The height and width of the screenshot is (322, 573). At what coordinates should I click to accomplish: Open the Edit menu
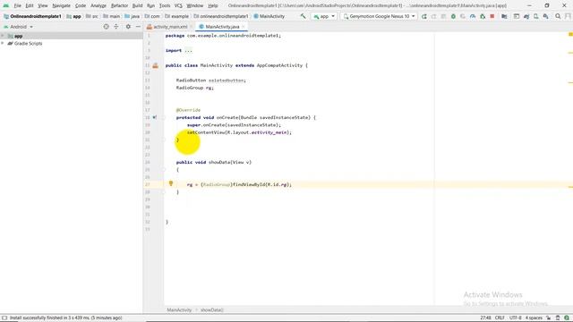(x=30, y=5)
